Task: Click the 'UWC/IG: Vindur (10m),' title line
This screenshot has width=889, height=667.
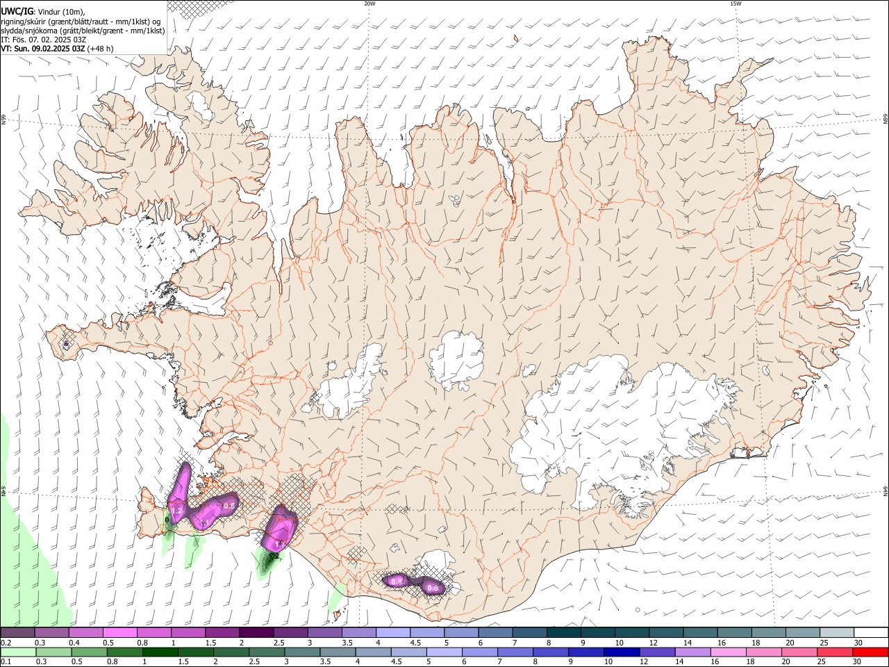Action: point(43,11)
